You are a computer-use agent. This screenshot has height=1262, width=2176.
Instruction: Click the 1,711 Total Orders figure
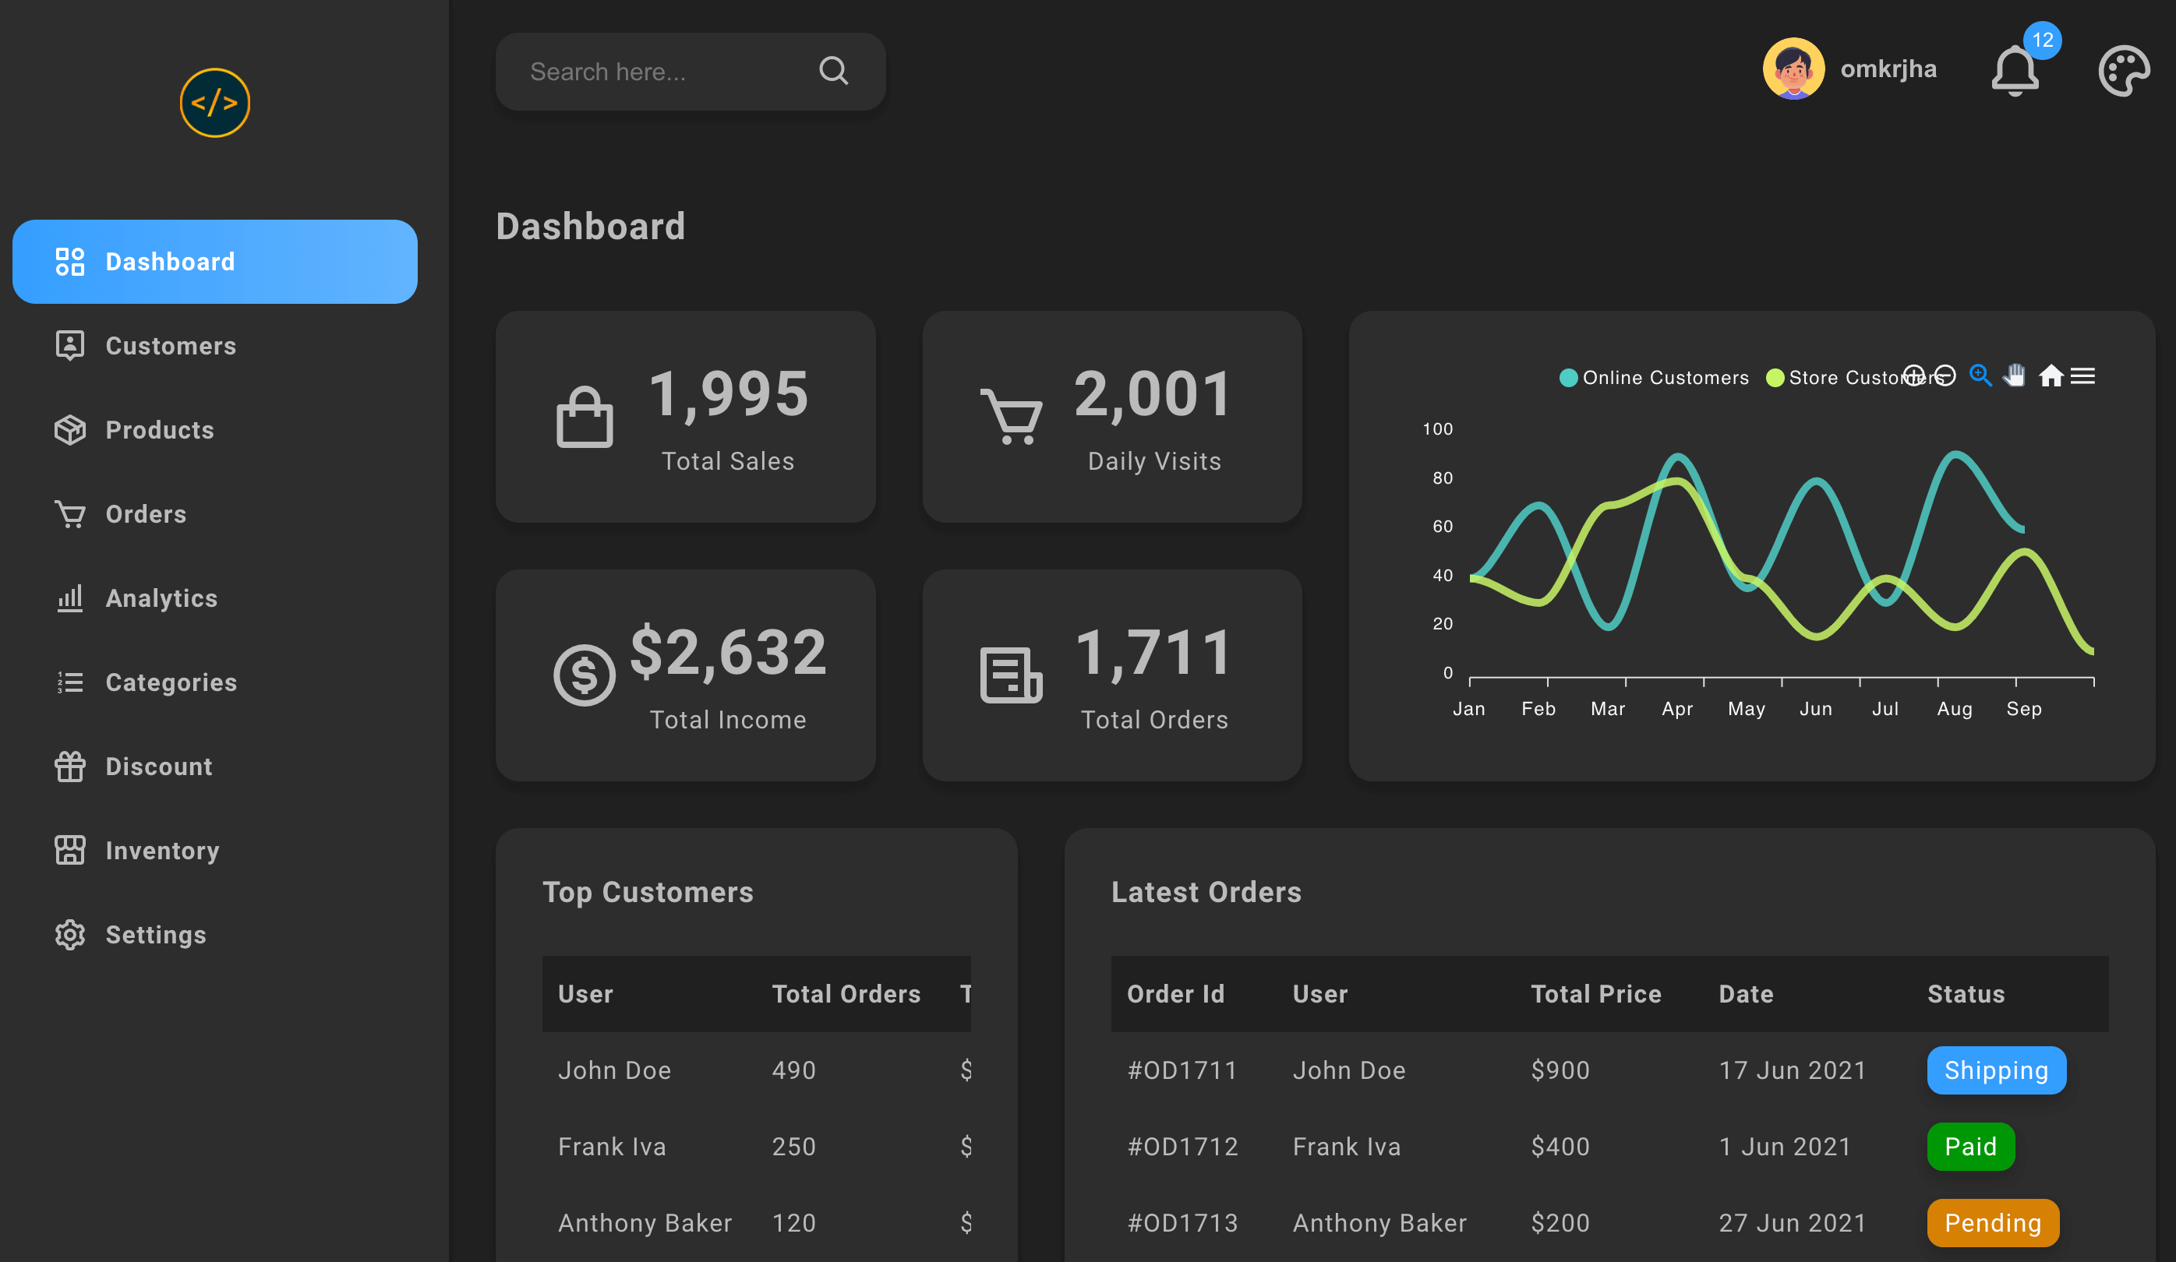1153,653
